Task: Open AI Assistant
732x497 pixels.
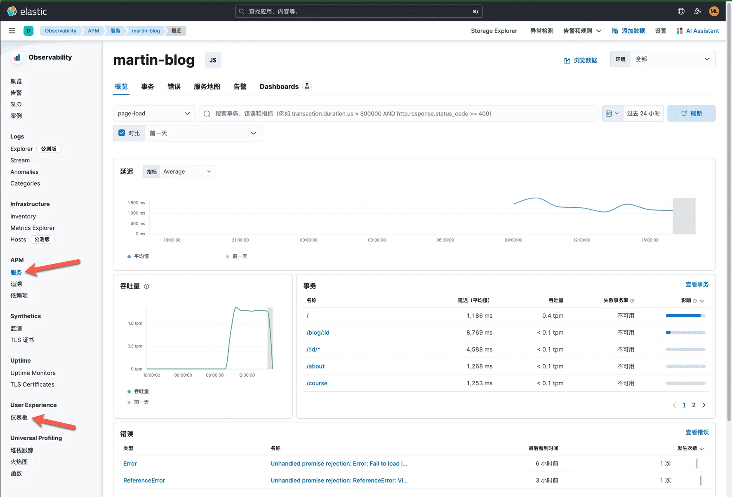Action: tap(697, 30)
